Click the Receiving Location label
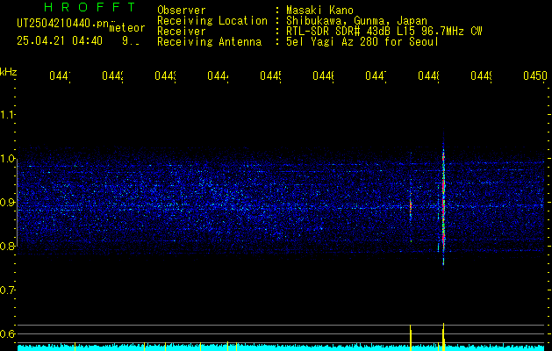552x351 pixels. click(212, 21)
